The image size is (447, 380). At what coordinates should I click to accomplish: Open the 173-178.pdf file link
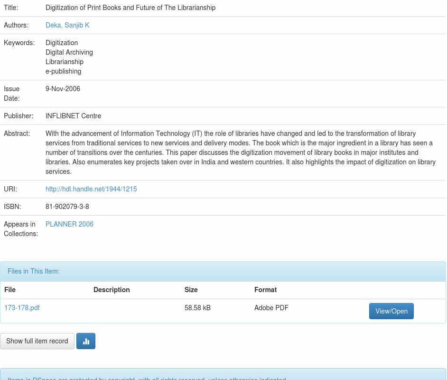coord(22,308)
